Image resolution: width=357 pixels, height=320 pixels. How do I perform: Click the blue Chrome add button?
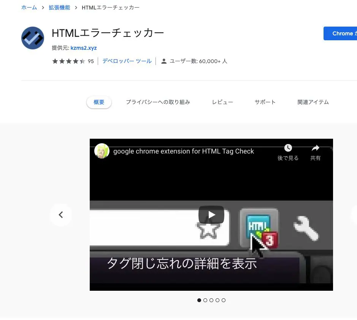[x=340, y=33]
